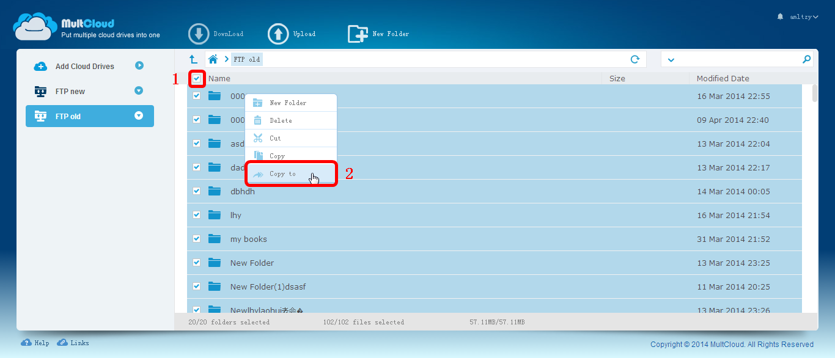
Task: Click inside the search input field
Action: tap(738, 59)
